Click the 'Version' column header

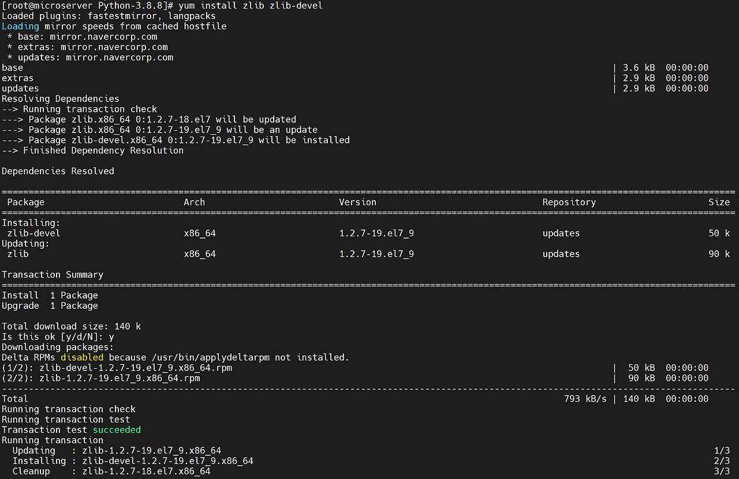pyautogui.click(x=357, y=202)
